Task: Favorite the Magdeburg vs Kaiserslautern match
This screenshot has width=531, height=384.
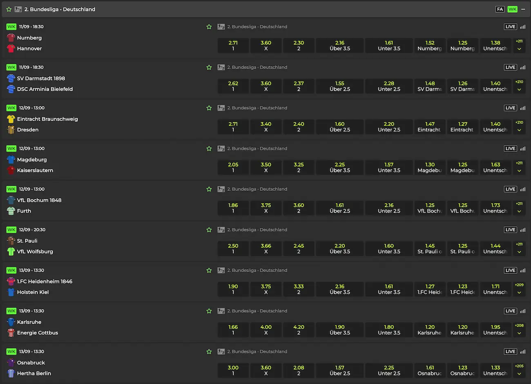Action: 209,148
